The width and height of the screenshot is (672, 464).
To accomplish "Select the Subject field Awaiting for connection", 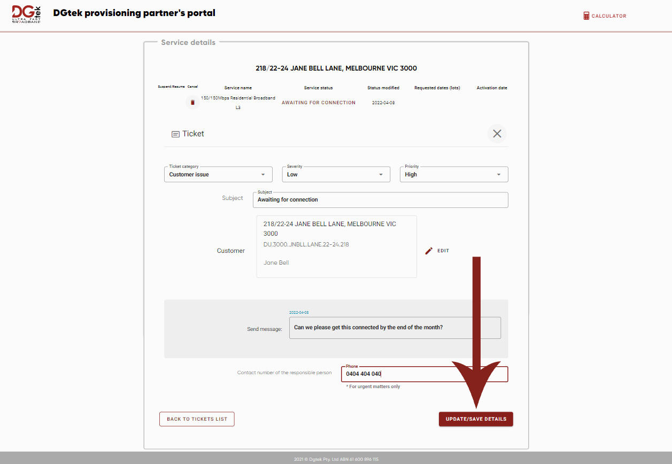I will [380, 199].
